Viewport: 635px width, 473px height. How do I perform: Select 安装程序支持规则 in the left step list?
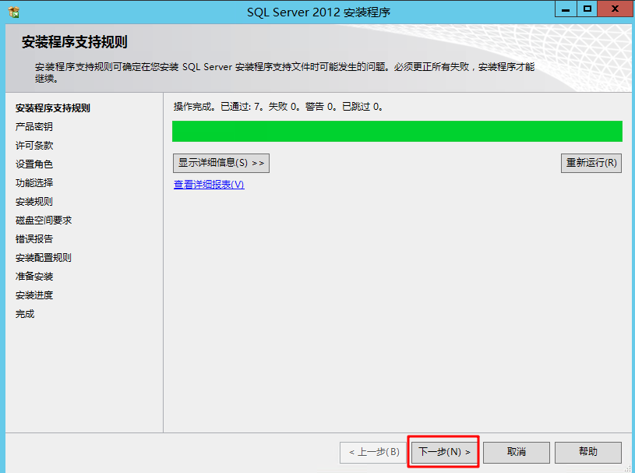[x=53, y=108]
